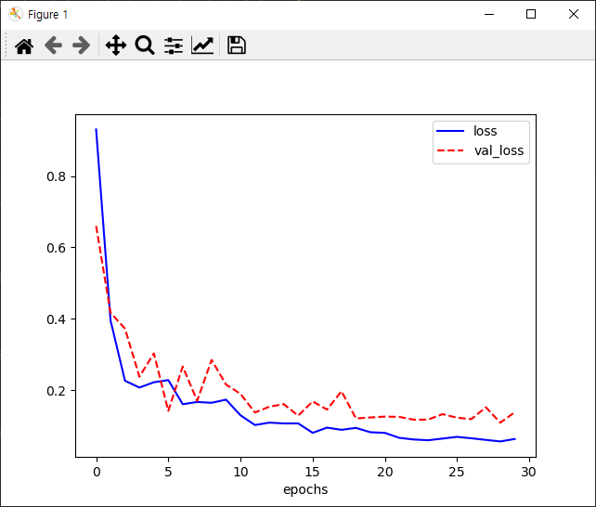This screenshot has width=596, height=507.
Task: Click the x-axis tick label 5
Action: tap(168, 472)
